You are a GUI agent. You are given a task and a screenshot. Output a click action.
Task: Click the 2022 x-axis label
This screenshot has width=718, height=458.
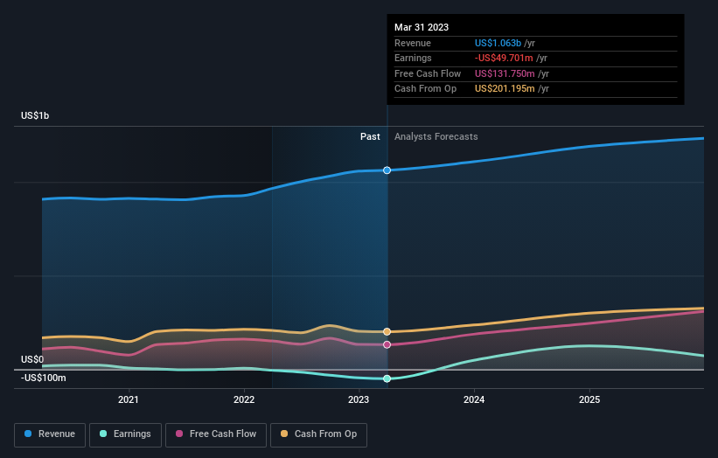244,399
